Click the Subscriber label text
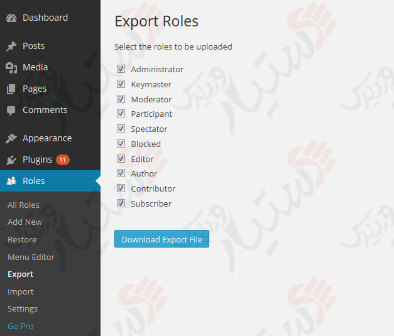 coord(151,203)
